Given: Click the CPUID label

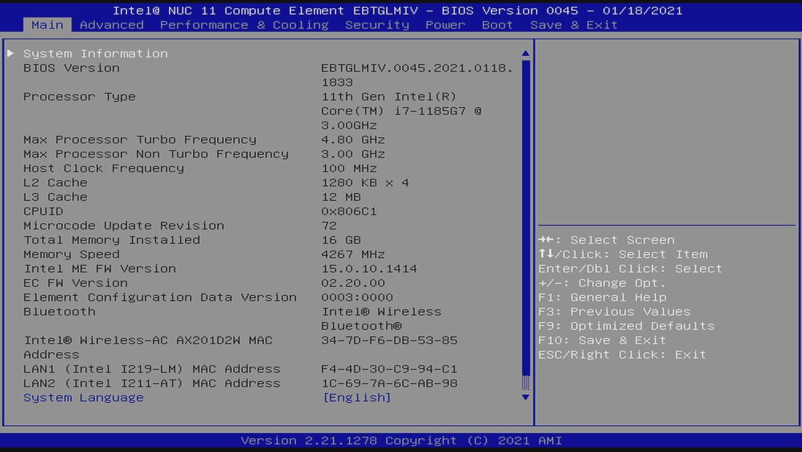Looking at the screenshot, I should (x=43, y=211).
